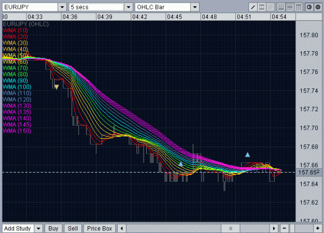Click the WMA (40) legend entry
The image size is (324, 233).
tap(15, 49)
